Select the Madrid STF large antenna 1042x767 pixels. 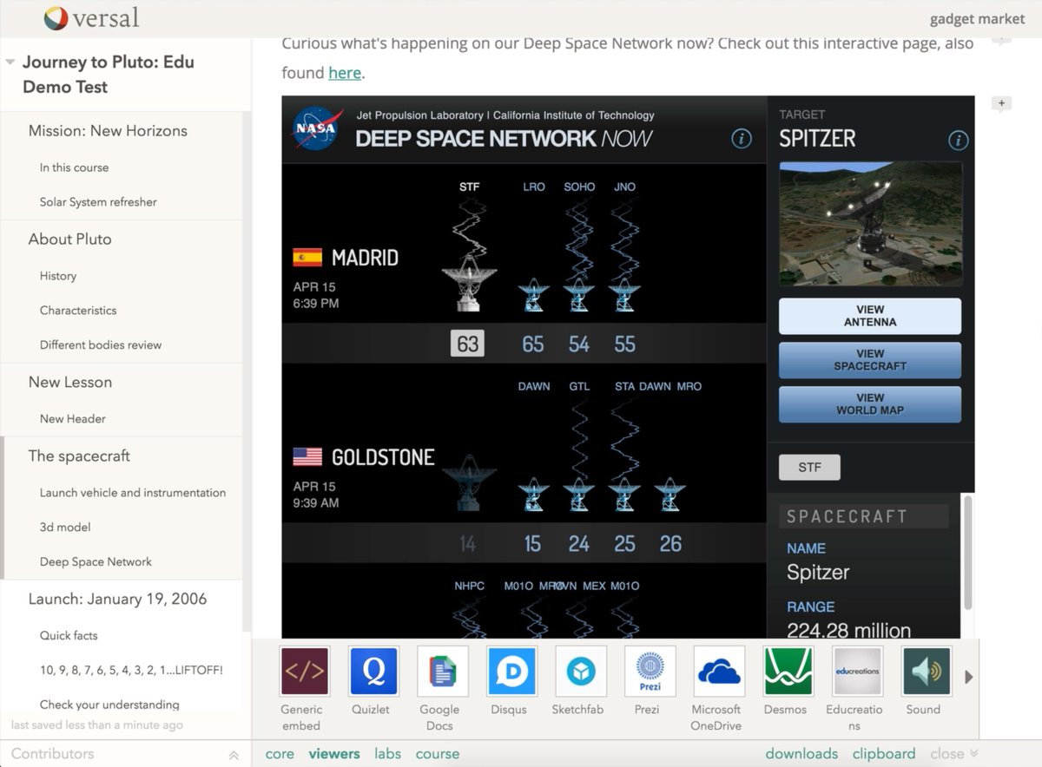[x=469, y=284]
